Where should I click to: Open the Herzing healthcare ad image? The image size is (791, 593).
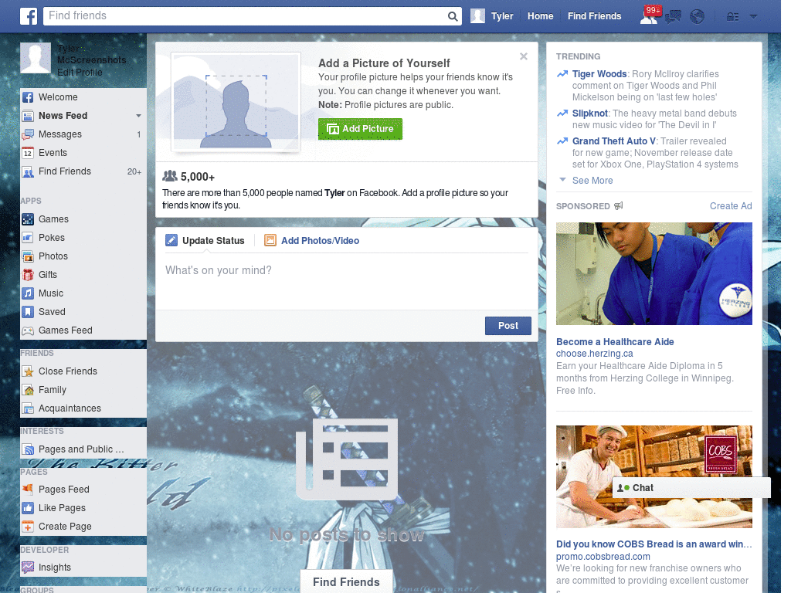[x=654, y=274]
